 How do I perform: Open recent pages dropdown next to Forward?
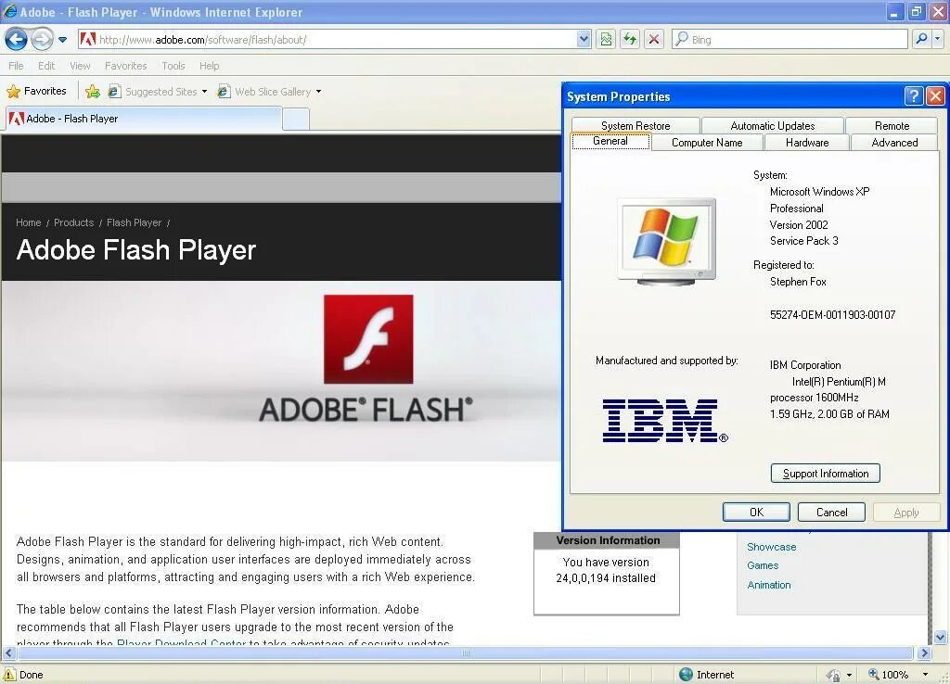pos(62,40)
